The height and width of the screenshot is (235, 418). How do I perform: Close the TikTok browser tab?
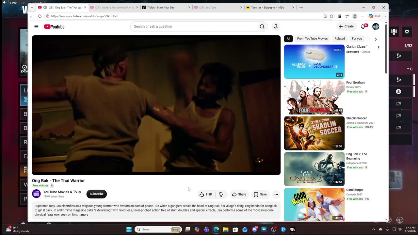coord(189,8)
